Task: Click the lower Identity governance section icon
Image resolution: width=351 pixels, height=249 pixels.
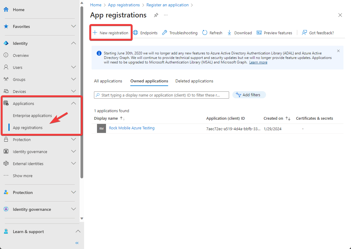Action: click(x=6, y=209)
